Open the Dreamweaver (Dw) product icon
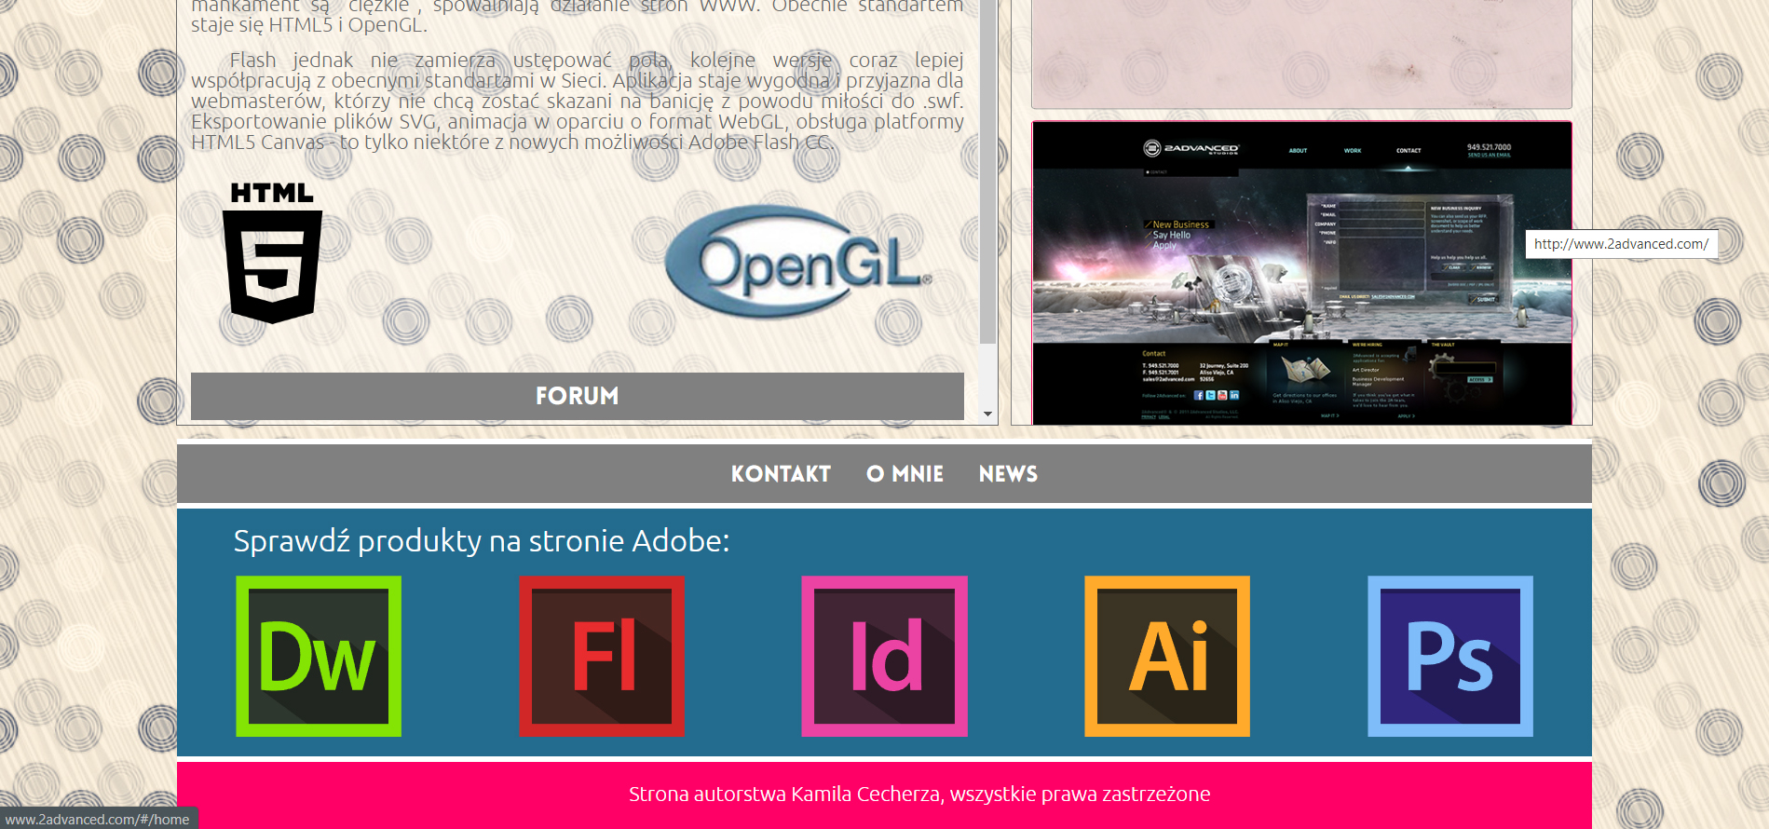Screen dimensions: 1769x829 tap(319, 656)
